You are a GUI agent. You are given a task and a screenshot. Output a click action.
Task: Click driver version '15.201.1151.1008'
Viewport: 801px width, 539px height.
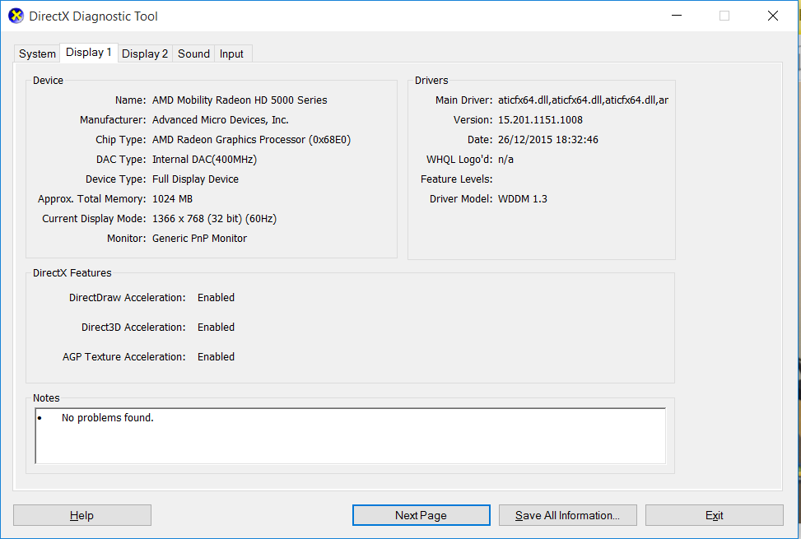tap(541, 120)
